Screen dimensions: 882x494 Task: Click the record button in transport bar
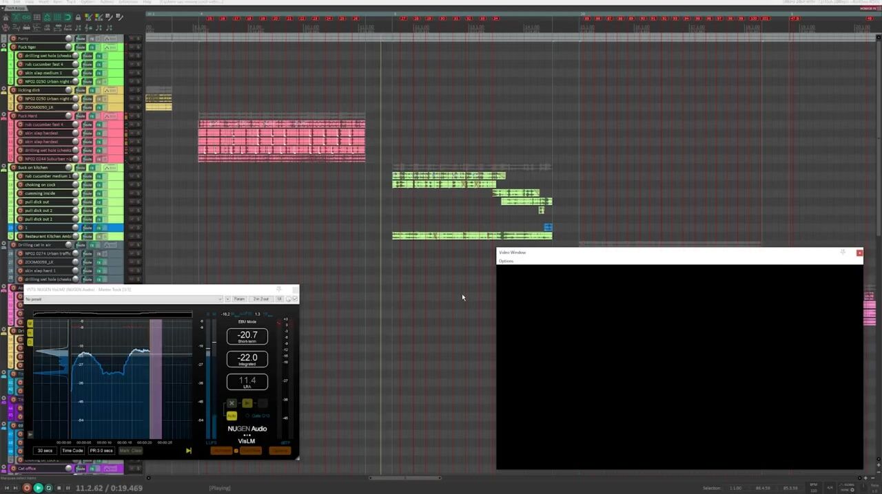coord(27,488)
